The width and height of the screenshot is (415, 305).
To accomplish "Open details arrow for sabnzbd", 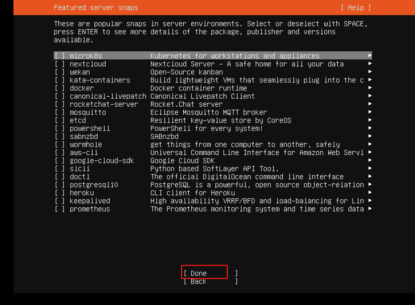I will pyautogui.click(x=370, y=136).
